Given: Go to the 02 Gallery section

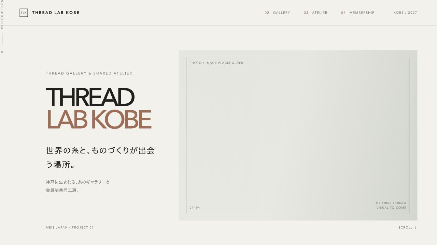Looking at the screenshot, I should (277, 13).
